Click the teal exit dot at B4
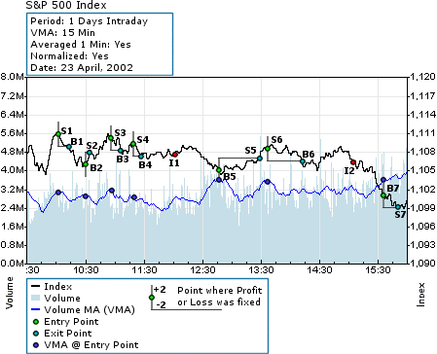The image size is (437, 354). click(x=141, y=157)
